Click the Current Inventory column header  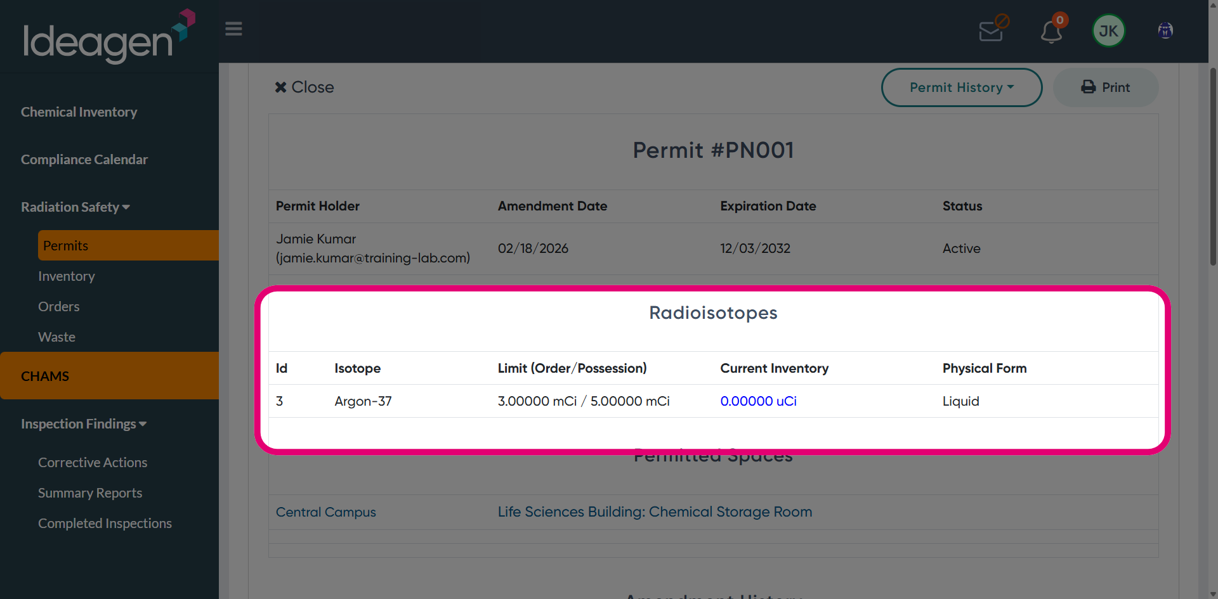point(774,368)
